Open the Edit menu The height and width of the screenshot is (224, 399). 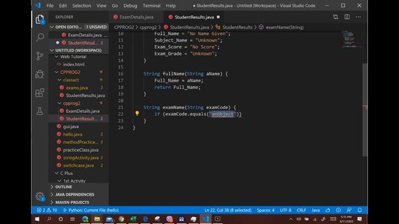[x=62, y=6]
